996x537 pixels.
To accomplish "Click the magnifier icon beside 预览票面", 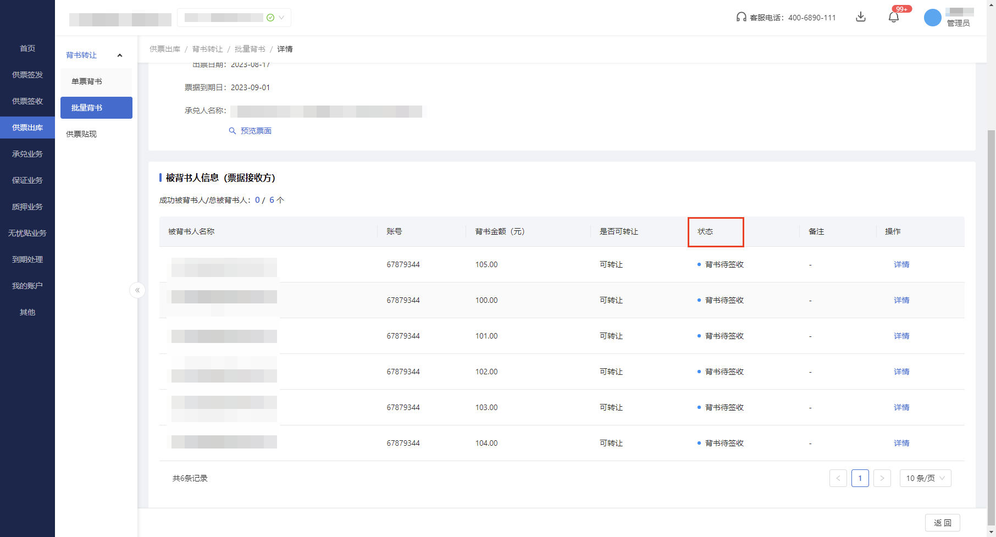I will pos(233,131).
